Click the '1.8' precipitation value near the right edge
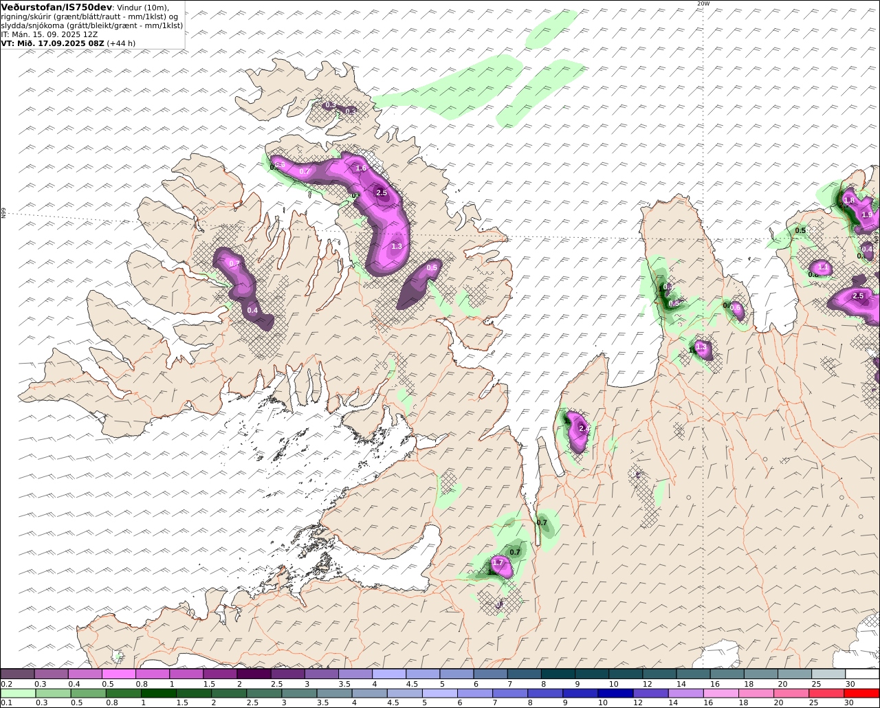880x708 pixels. pyautogui.click(x=849, y=200)
